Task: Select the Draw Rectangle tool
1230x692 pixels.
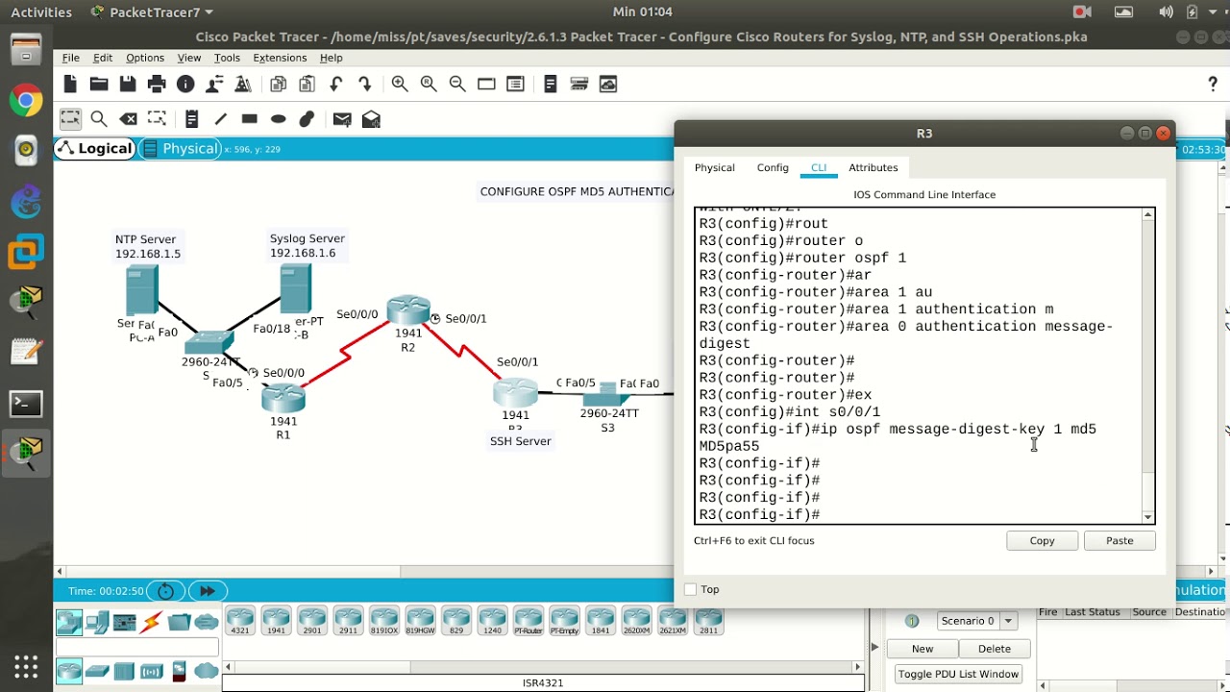Action: [x=250, y=119]
